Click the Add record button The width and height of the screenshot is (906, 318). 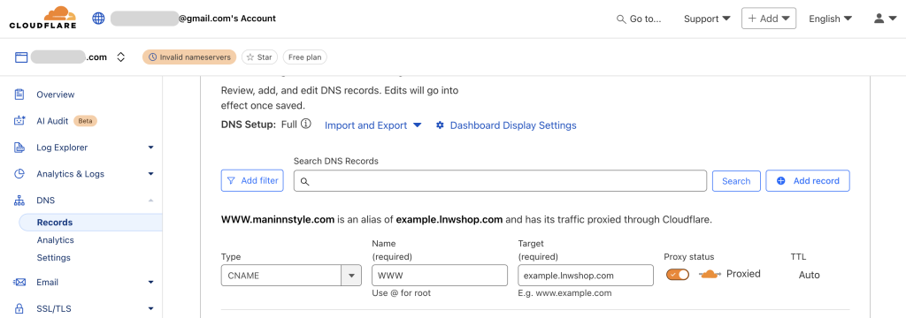point(808,181)
